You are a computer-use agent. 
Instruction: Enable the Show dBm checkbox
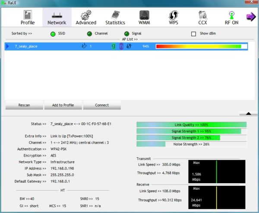(x=193, y=34)
